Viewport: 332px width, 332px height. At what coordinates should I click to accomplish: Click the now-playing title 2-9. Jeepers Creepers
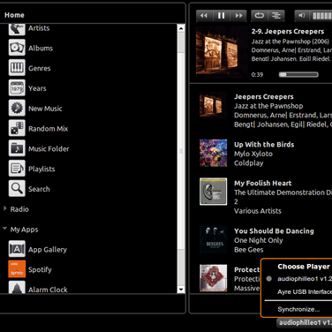[288, 32]
